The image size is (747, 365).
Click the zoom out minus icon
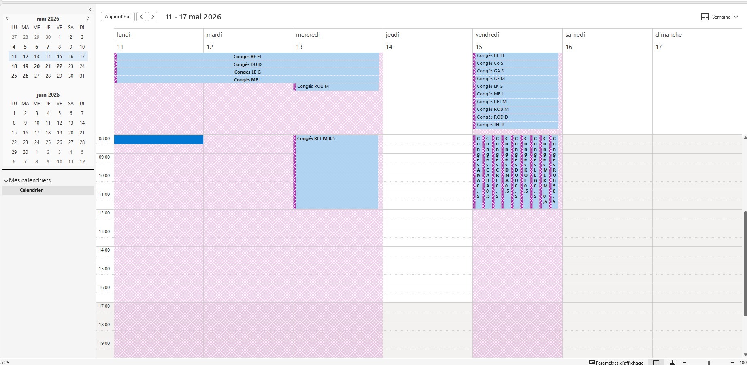[x=684, y=363]
